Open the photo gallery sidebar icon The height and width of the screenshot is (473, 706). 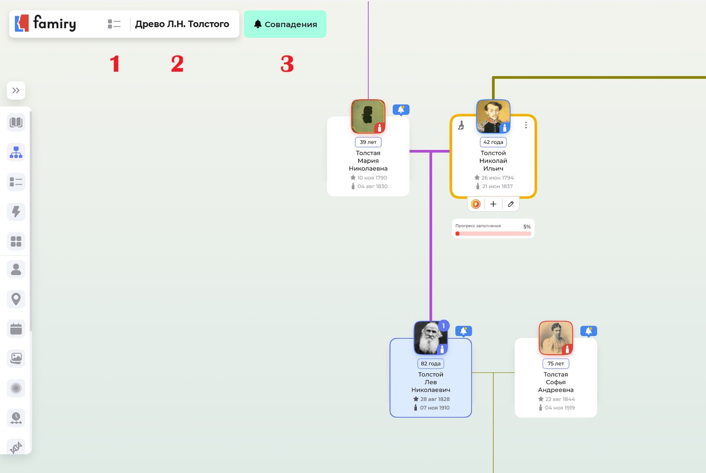tap(16, 358)
